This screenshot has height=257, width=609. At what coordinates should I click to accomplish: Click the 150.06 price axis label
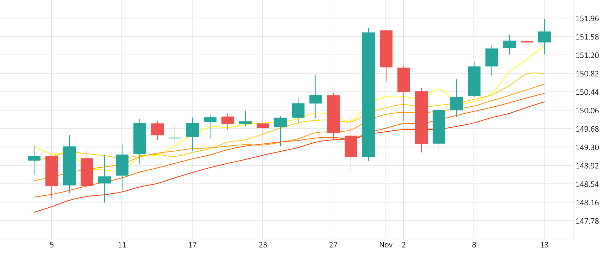587,111
